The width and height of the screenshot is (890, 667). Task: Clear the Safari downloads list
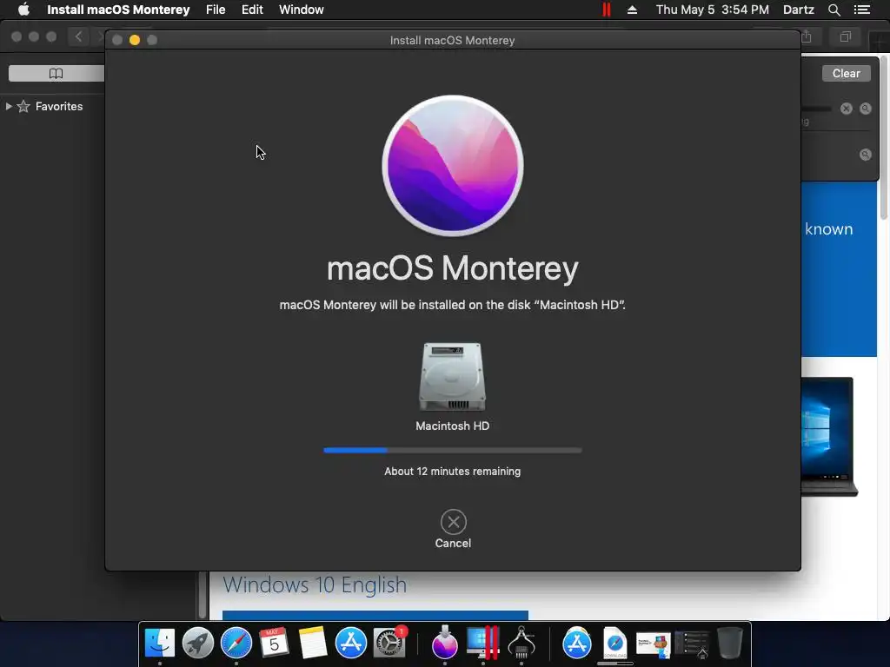(x=846, y=73)
